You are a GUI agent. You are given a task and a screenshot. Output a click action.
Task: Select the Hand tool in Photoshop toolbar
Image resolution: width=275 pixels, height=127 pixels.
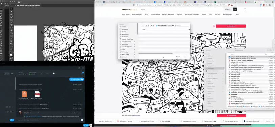pyautogui.click(x=1, y=53)
